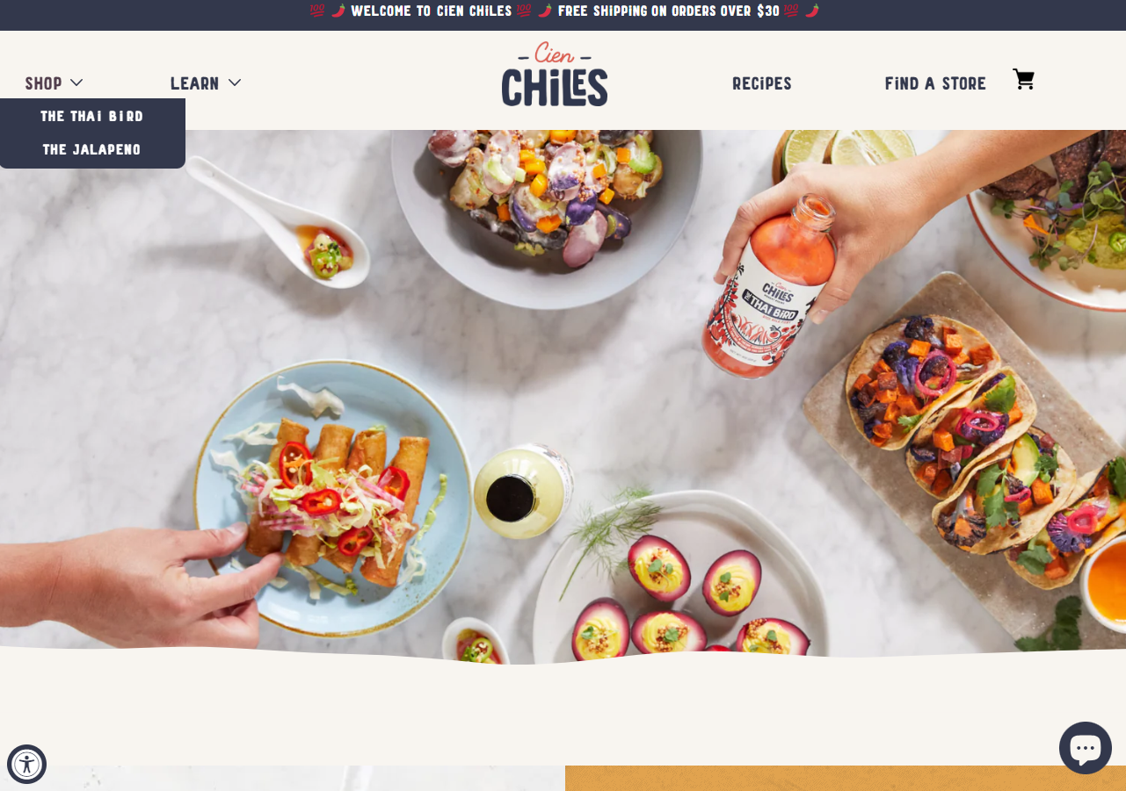Image resolution: width=1126 pixels, height=791 pixels.
Task: Click the Thai Bird bottle in hero image
Action: point(770,286)
